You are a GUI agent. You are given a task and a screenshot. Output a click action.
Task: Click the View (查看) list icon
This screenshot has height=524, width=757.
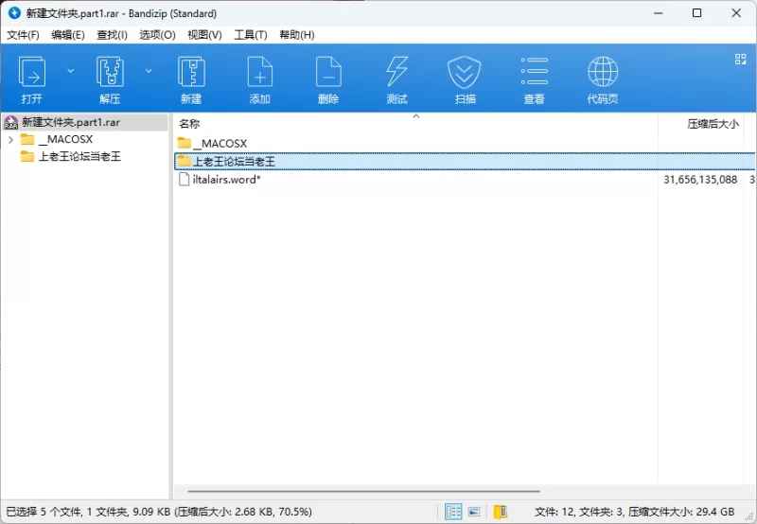tap(534, 73)
